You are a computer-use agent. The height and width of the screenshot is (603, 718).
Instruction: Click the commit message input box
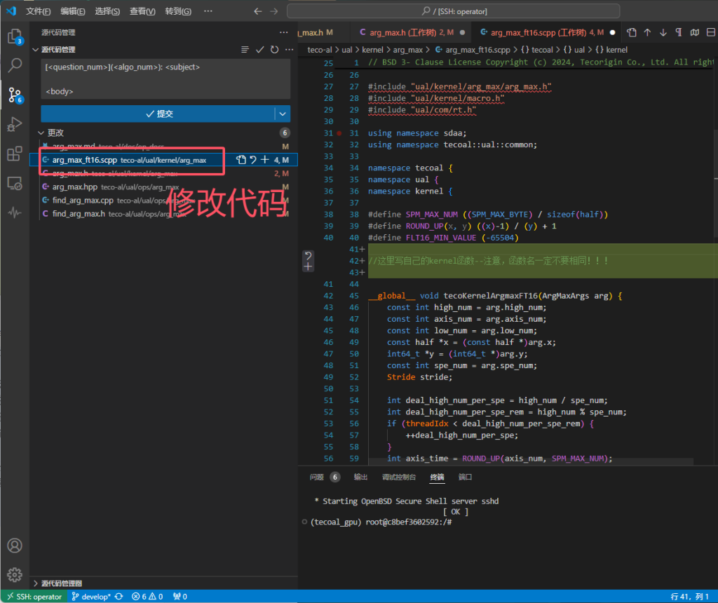click(x=165, y=79)
